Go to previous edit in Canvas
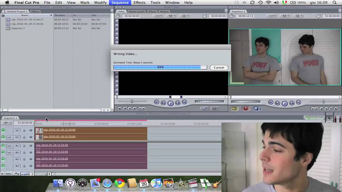Viewport: 342px width, 192px height. click(271, 102)
